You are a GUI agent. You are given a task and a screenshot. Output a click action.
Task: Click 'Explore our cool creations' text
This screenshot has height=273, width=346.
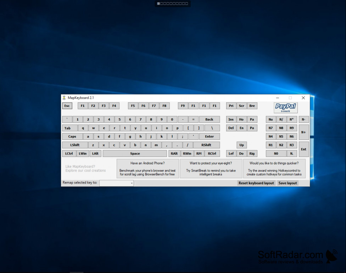pyautogui.click(x=86, y=170)
